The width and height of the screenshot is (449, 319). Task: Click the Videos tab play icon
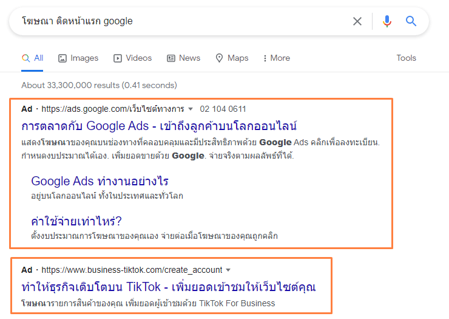117,58
